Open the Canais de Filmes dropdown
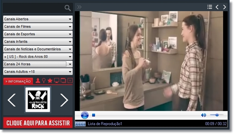The height and width of the screenshot is (134, 234). pyautogui.click(x=38, y=27)
